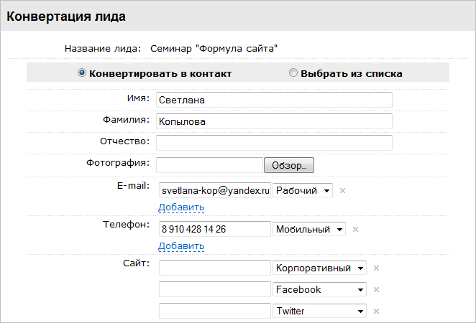Screen dimensions: 476x323
Task: Click the Facebook site URL input field
Action: pyautogui.click(x=214, y=289)
